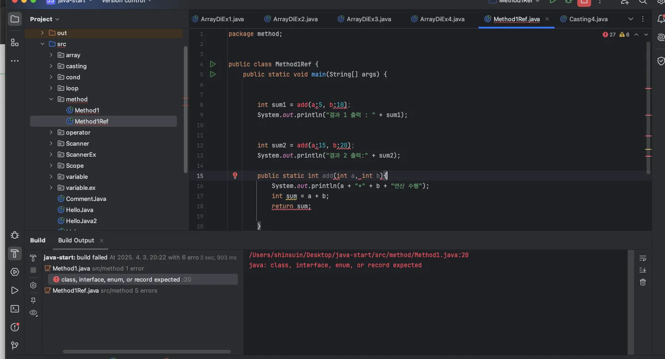Expand the array package

point(51,55)
